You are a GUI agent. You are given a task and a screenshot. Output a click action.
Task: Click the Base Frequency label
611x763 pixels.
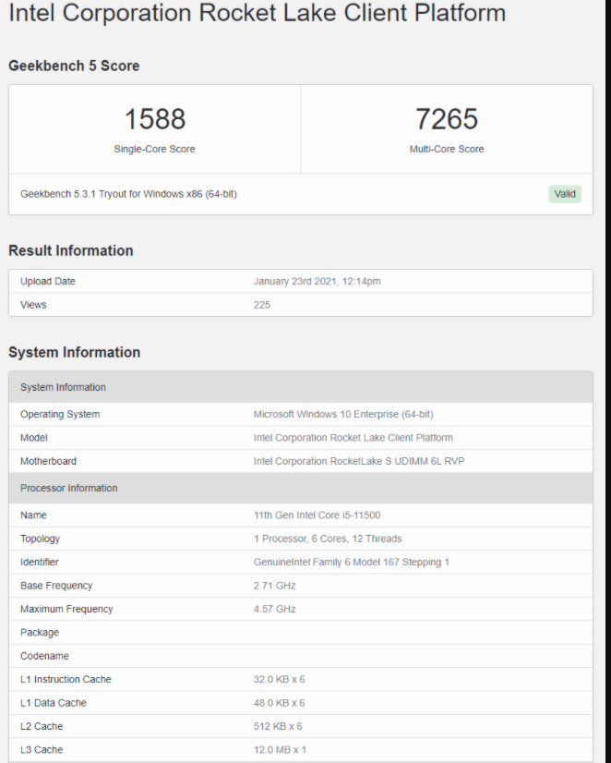56,586
